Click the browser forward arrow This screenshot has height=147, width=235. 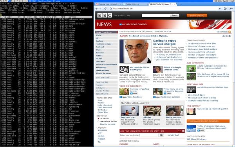100,9
